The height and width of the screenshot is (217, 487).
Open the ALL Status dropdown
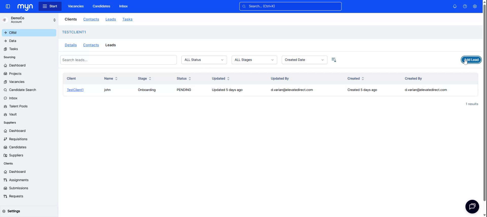[204, 60]
